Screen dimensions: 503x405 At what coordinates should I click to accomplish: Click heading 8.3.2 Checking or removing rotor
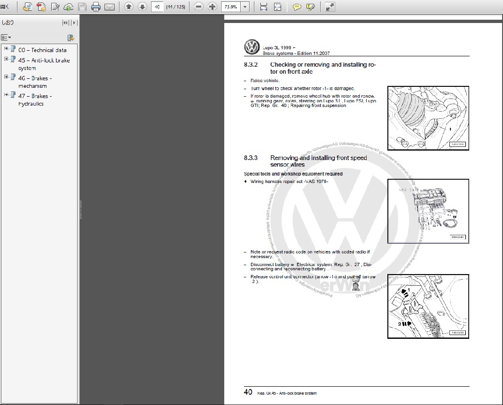[310, 68]
